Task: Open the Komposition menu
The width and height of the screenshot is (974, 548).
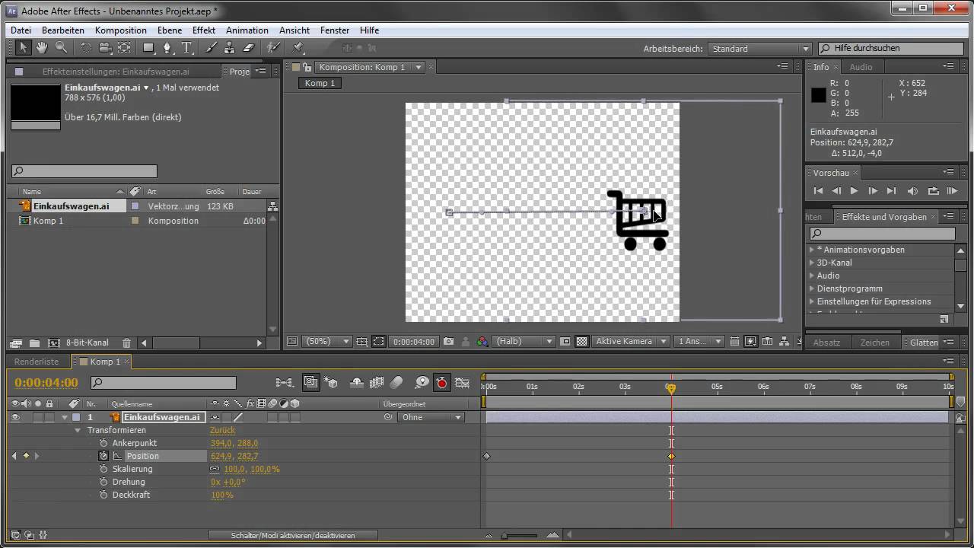Action: tap(121, 30)
